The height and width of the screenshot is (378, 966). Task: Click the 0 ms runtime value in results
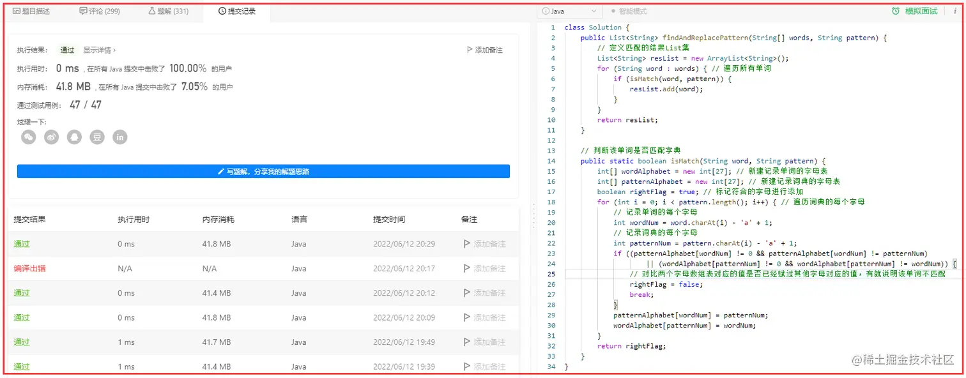click(x=68, y=68)
